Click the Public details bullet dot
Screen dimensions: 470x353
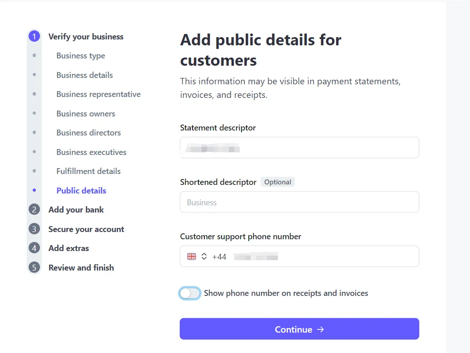tap(34, 190)
